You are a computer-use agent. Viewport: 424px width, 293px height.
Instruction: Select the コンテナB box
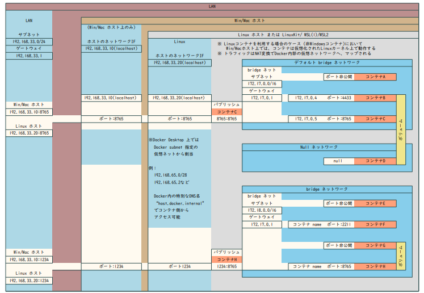tap(375, 98)
